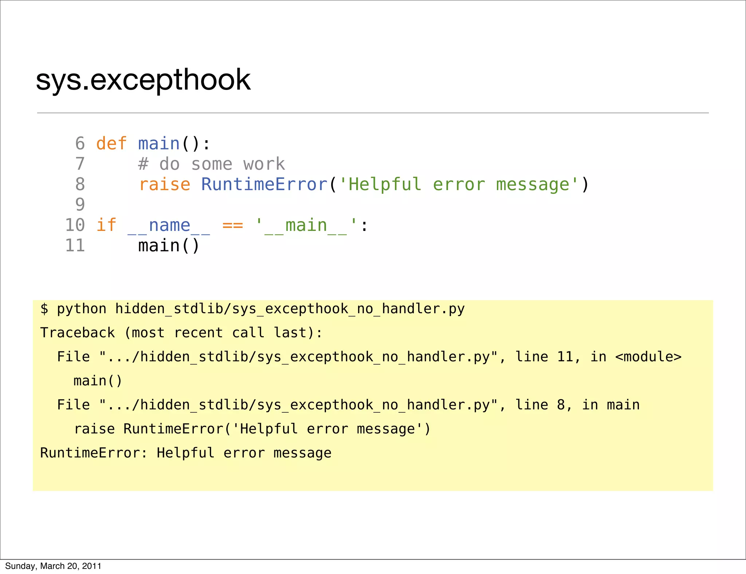Click the indented 'main()' traceback line
Viewport: 746px width, 574px height.
98,381
